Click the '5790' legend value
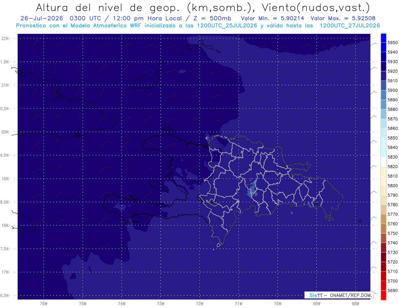Image resolution: width=399 pixels, height=308 pixels. click(393, 195)
